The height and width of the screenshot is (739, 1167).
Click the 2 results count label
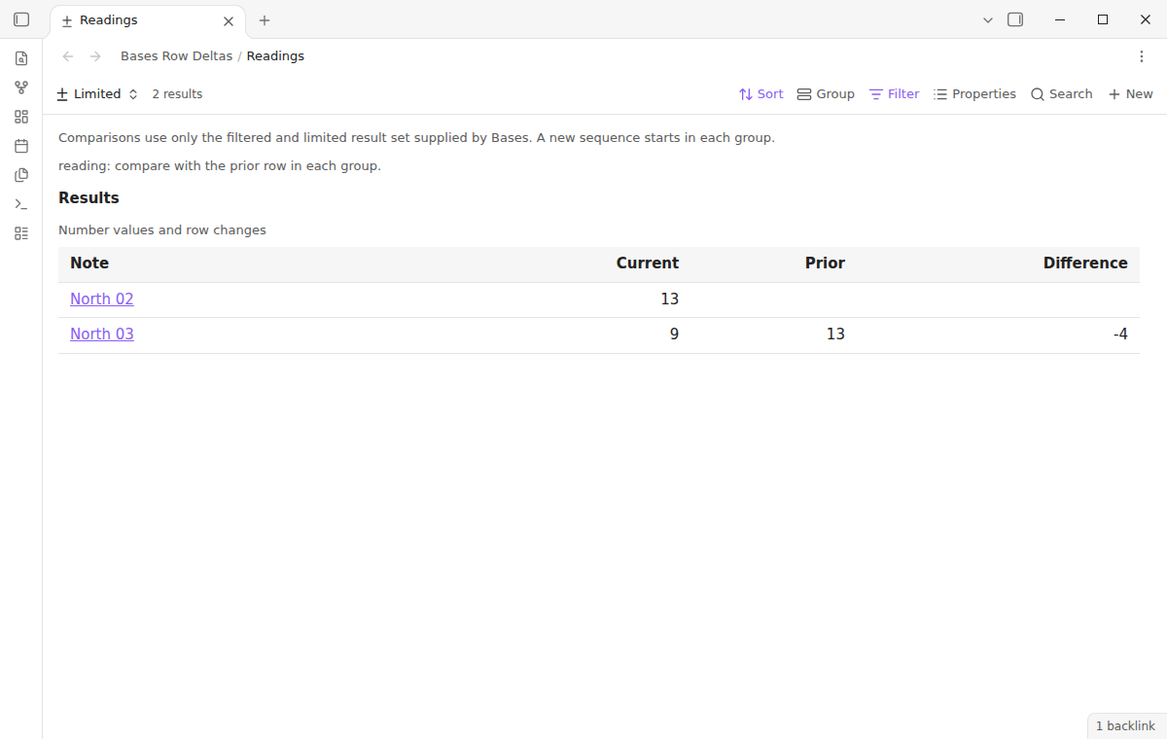177,94
